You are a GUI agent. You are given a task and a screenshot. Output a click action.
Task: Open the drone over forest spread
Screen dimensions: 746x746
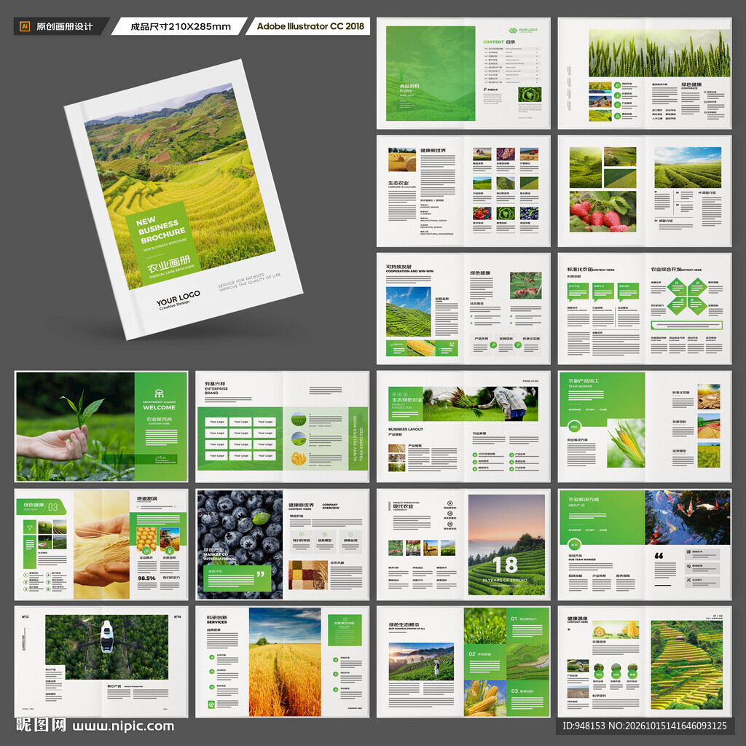(x=101, y=661)
